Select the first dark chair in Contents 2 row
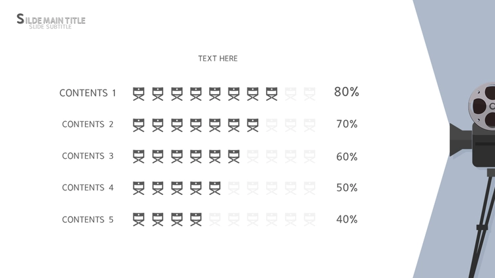The height and width of the screenshot is (278, 495). pyautogui.click(x=139, y=125)
